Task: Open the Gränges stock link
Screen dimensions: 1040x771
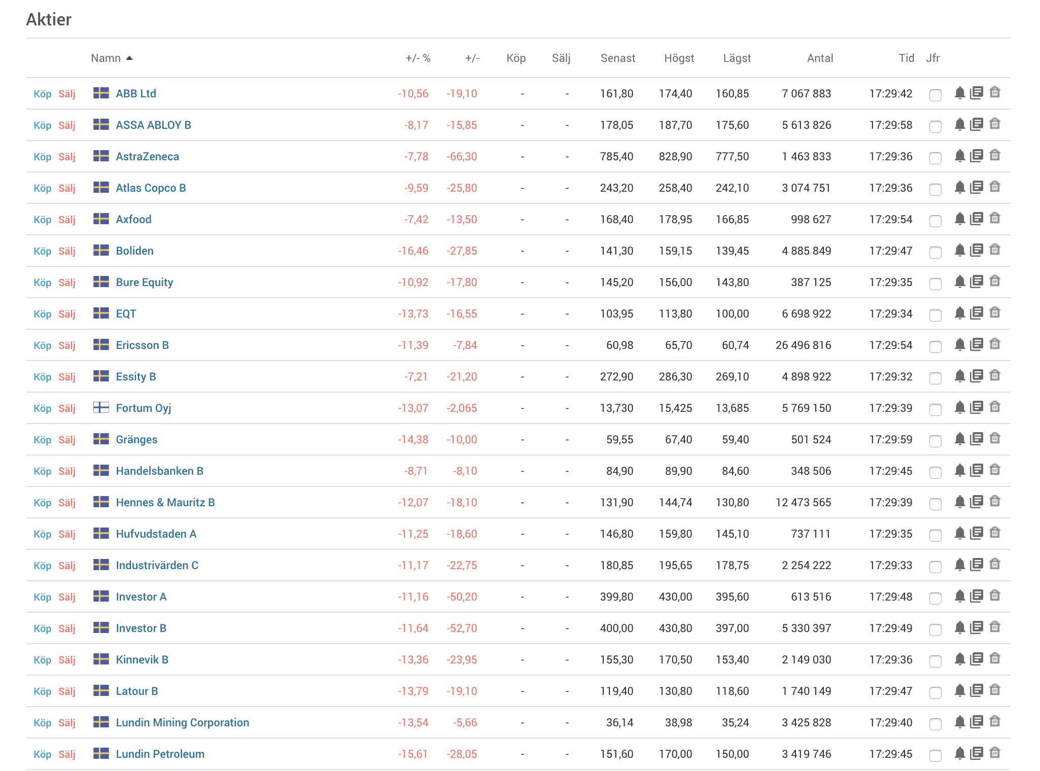Action: [x=137, y=439]
